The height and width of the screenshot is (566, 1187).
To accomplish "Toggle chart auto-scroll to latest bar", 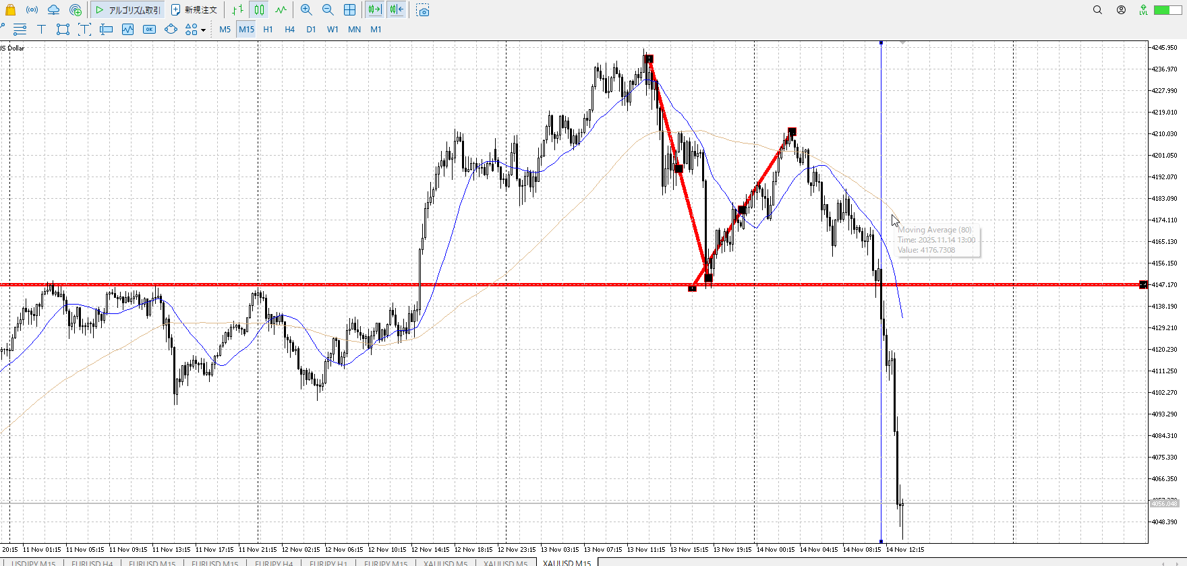I will [x=374, y=10].
